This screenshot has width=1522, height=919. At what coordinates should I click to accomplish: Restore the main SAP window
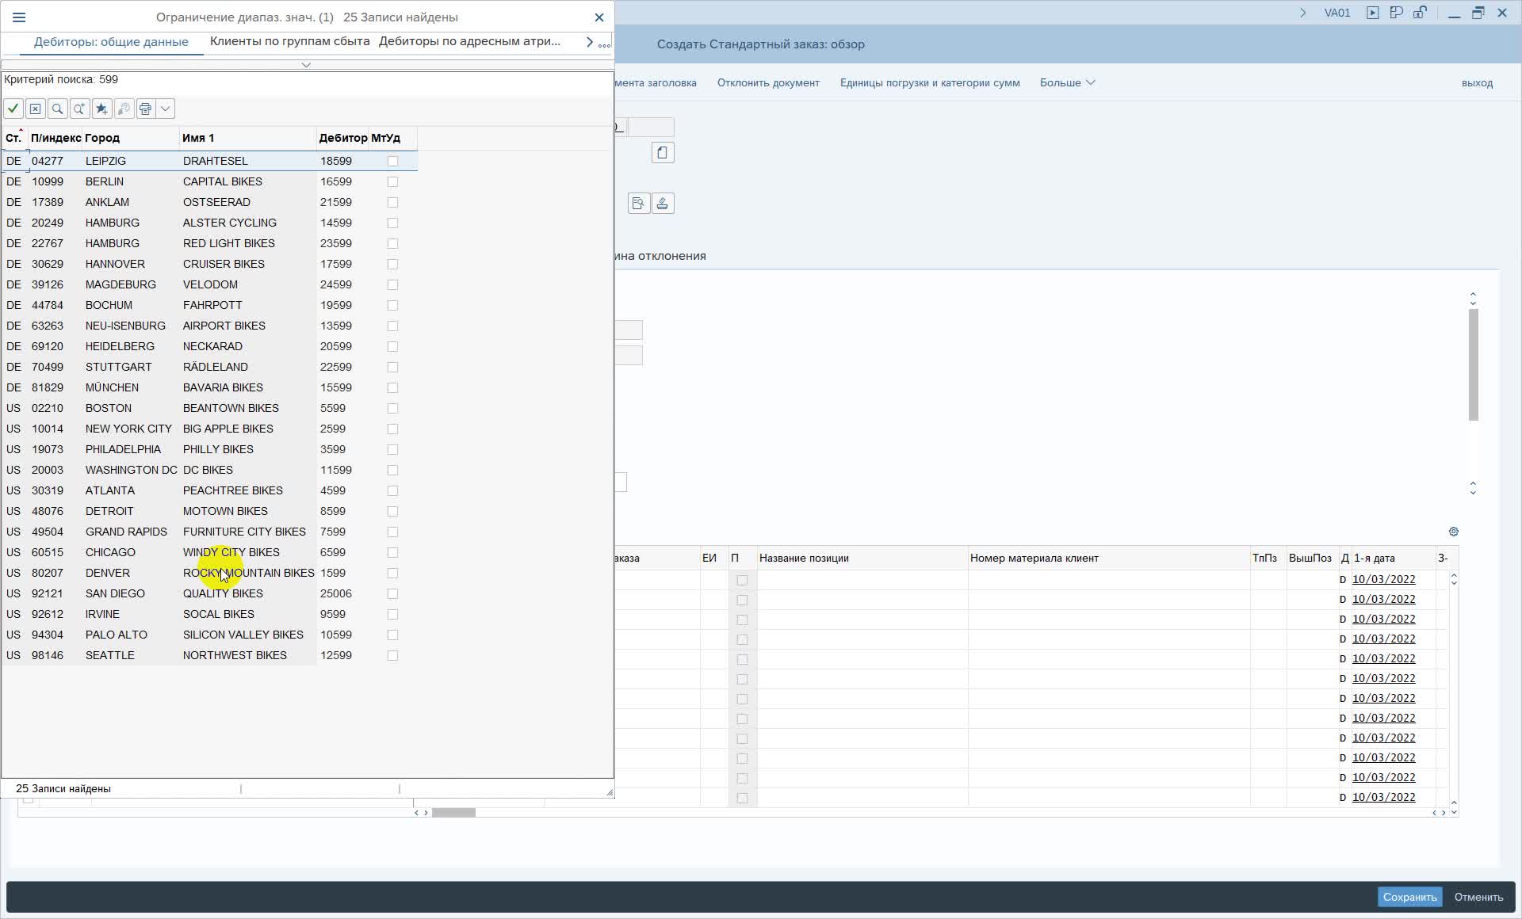pyautogui.click(x=1478, y=13)
